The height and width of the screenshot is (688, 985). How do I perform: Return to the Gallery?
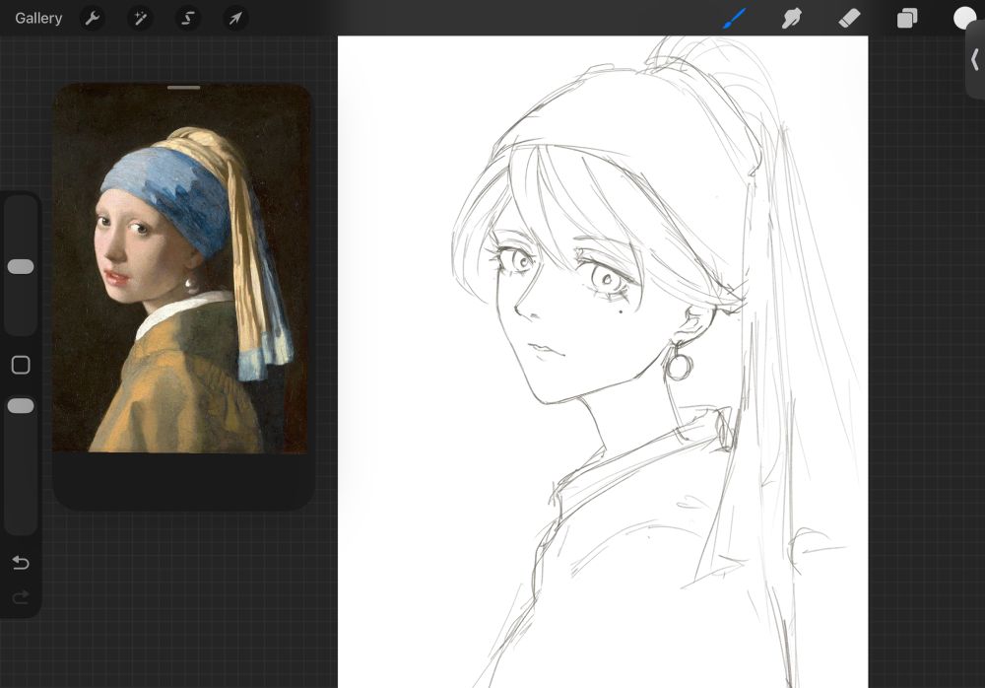(x=38, y=19)
